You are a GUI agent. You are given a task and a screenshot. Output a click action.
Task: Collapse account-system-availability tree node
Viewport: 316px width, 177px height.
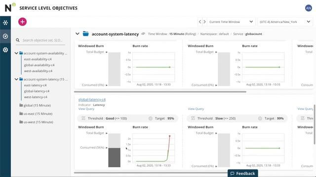point(16,53)
